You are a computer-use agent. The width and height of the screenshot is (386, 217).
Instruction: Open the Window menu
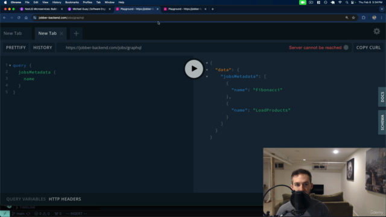tap(110, 2)
